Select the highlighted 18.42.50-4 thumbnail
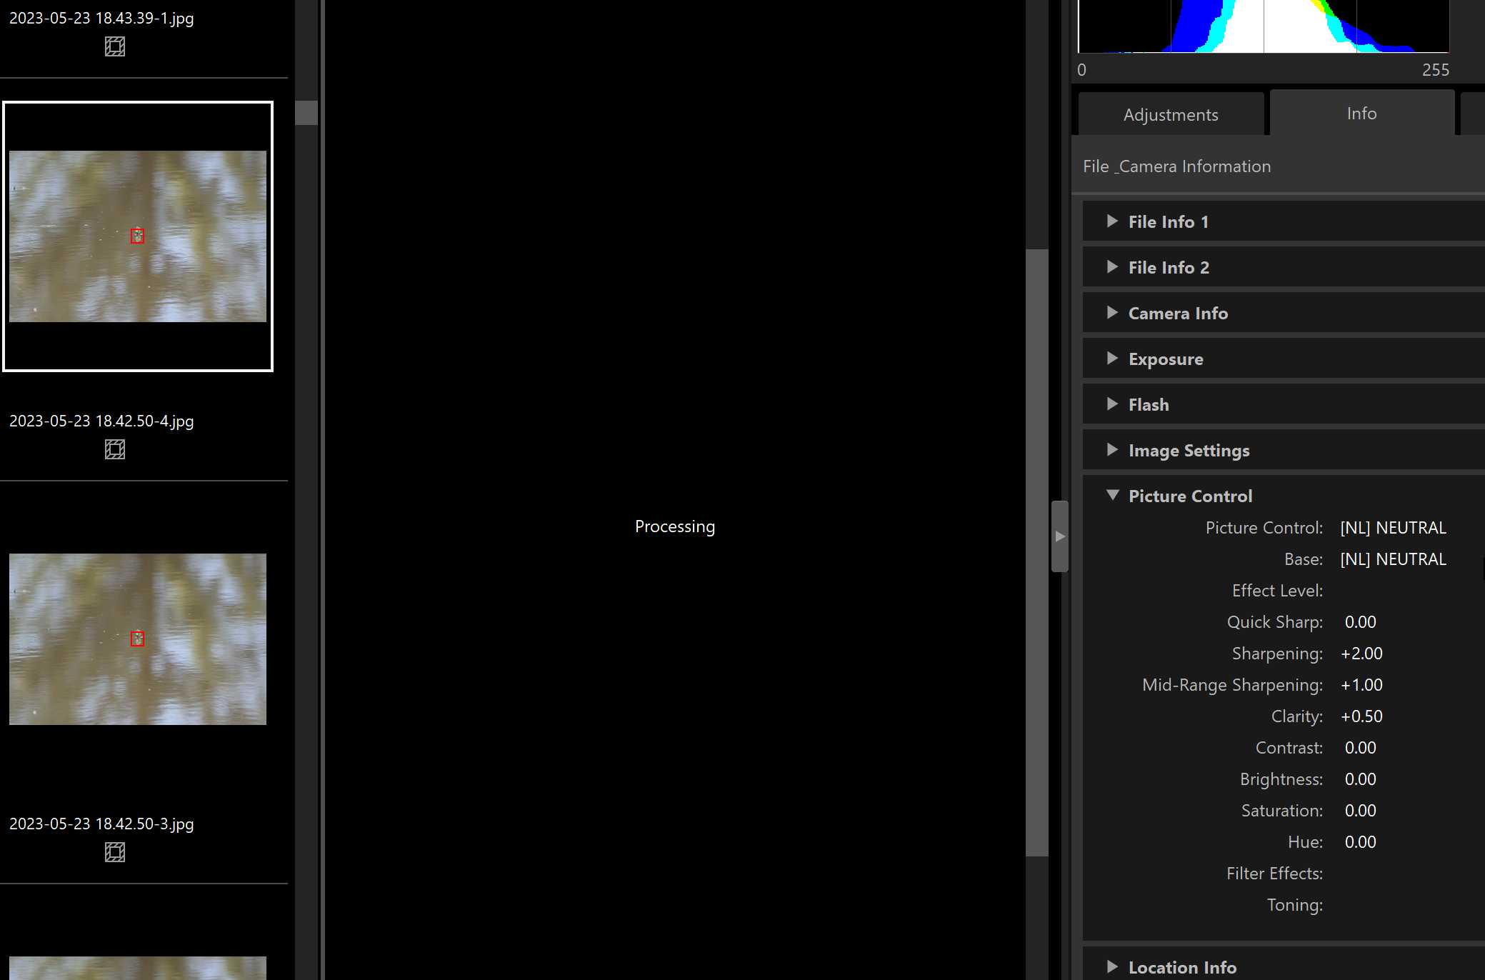This screenshot has width=1485, height=980. point(138,236)
